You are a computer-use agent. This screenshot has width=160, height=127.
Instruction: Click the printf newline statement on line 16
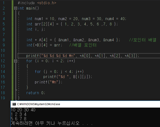[x=49, y=82]
